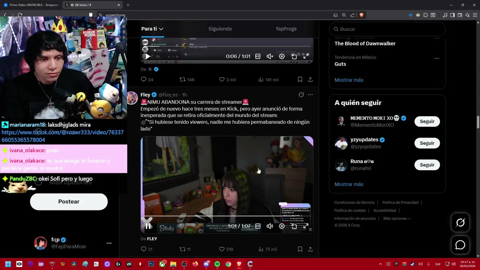The image size is (480, 270).
Task: Open the Windows Start menu
Action: [8, 264]
